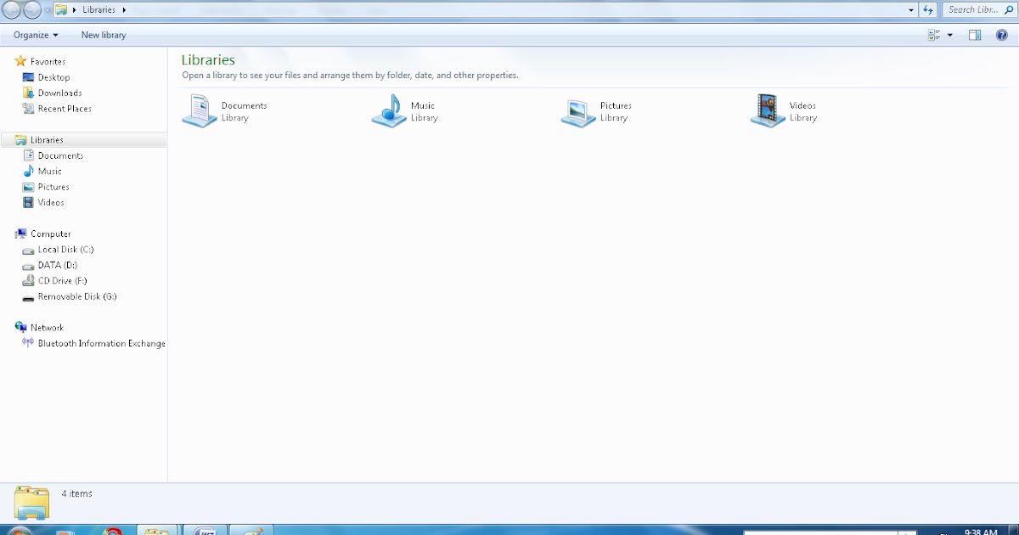1019x535 pixels.
Task: Select Network in the navigation pane
Action: [x=47, y=327]
